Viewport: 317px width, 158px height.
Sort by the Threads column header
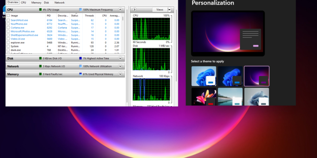coord(89,15)
